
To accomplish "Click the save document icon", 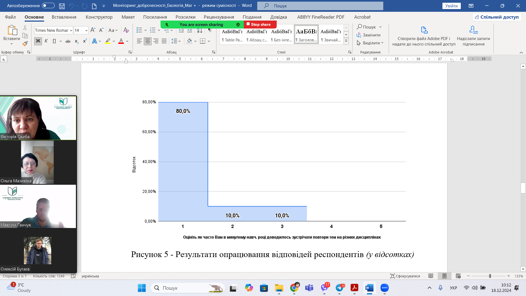I will tap(62, 6).
